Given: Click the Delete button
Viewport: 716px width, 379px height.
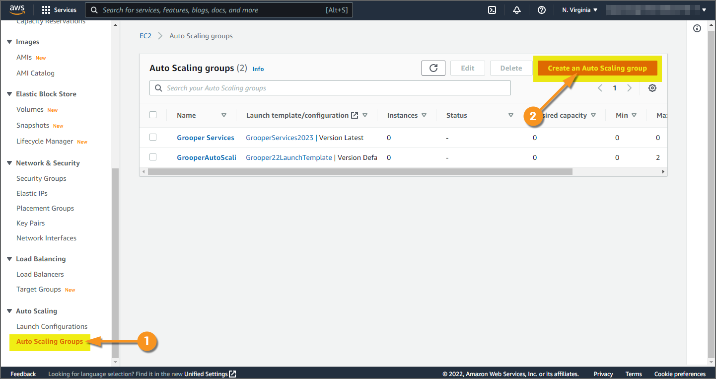Looking at the screenshot, I should coord(511,68).
